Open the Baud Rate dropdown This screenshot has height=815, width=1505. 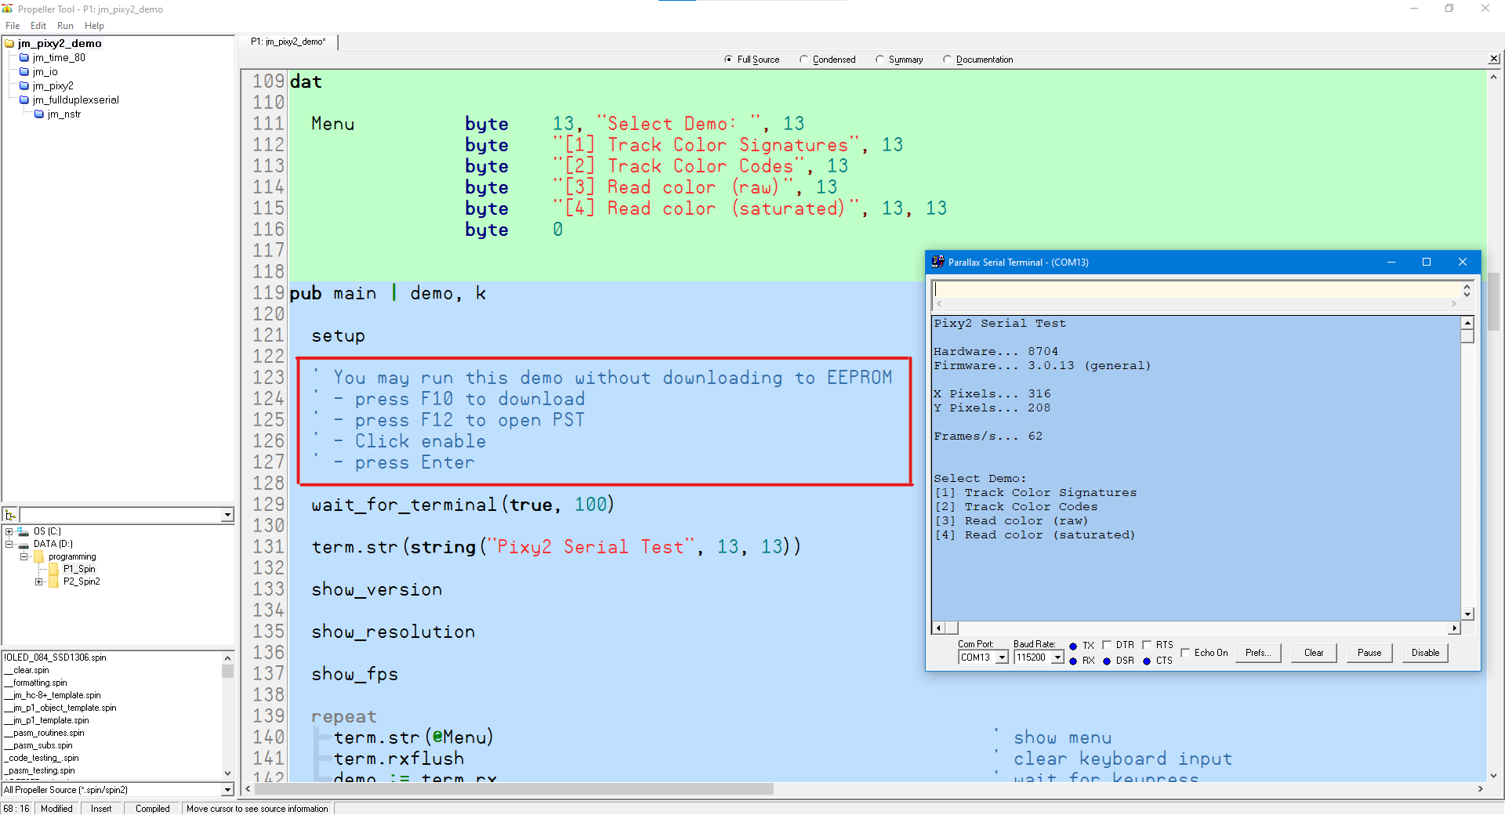point(1057,658)
